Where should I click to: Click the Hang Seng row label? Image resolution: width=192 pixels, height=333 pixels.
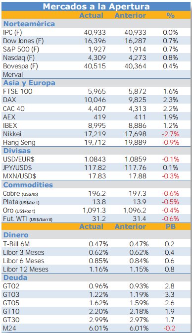pyautogui.click(x=19, y=143)
